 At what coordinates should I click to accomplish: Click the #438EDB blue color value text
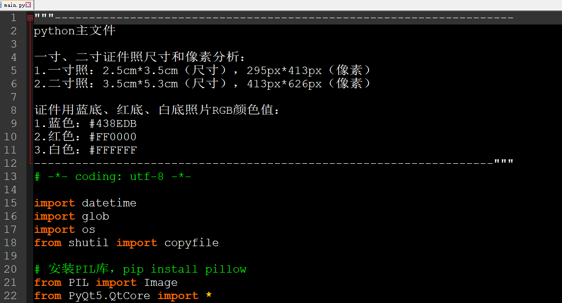(113, 124)
